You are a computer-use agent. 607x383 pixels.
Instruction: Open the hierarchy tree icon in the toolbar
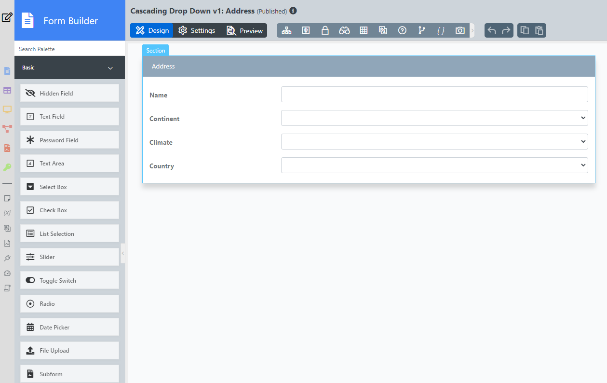[287, 30]
